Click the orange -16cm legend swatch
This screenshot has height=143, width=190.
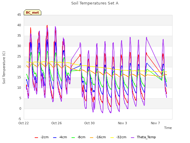click(x=92, y=138)
